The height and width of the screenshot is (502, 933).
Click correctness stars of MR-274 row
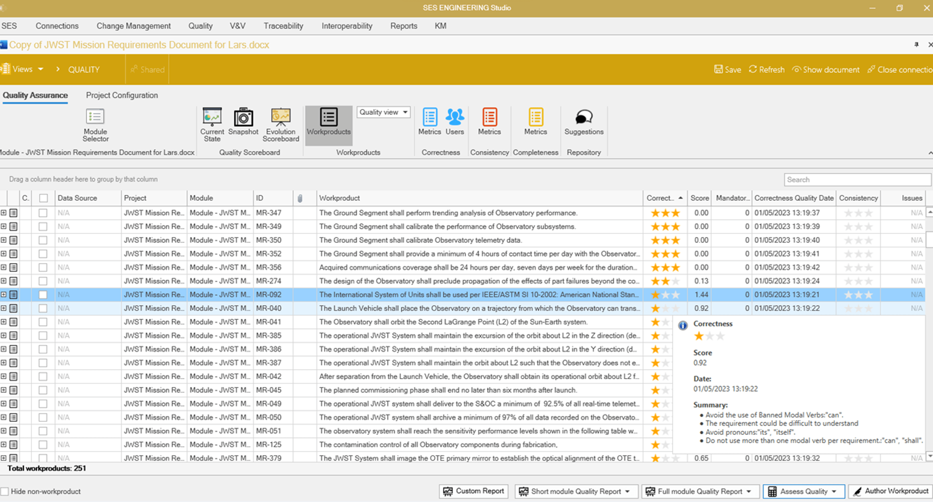point(665,281)
